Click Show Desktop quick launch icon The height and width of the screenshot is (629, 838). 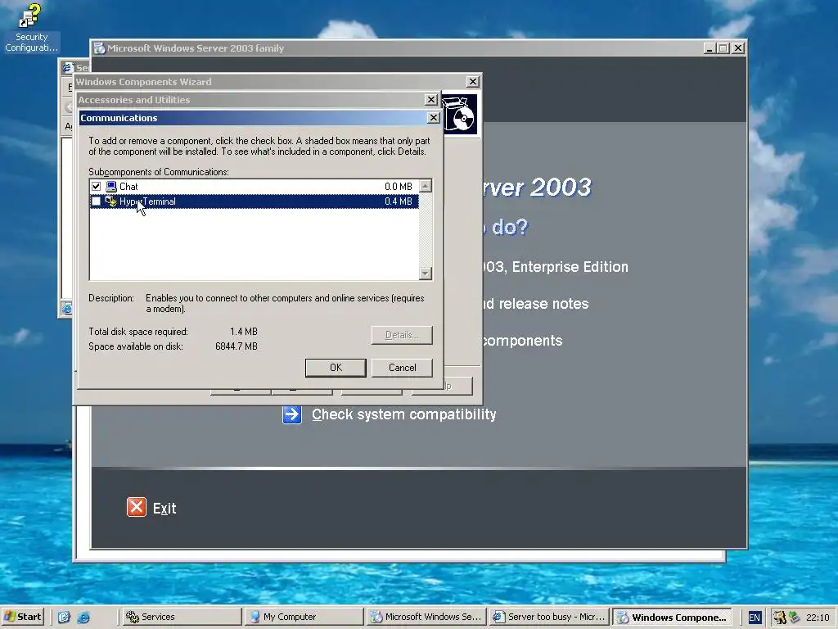pos(64,618)
